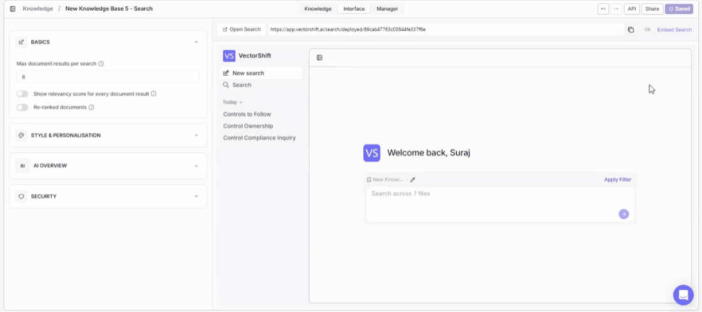This screenshot has height=312, width=702.
Task: Open Control Compliance Inquiry history item
Action: click(259, 138)
